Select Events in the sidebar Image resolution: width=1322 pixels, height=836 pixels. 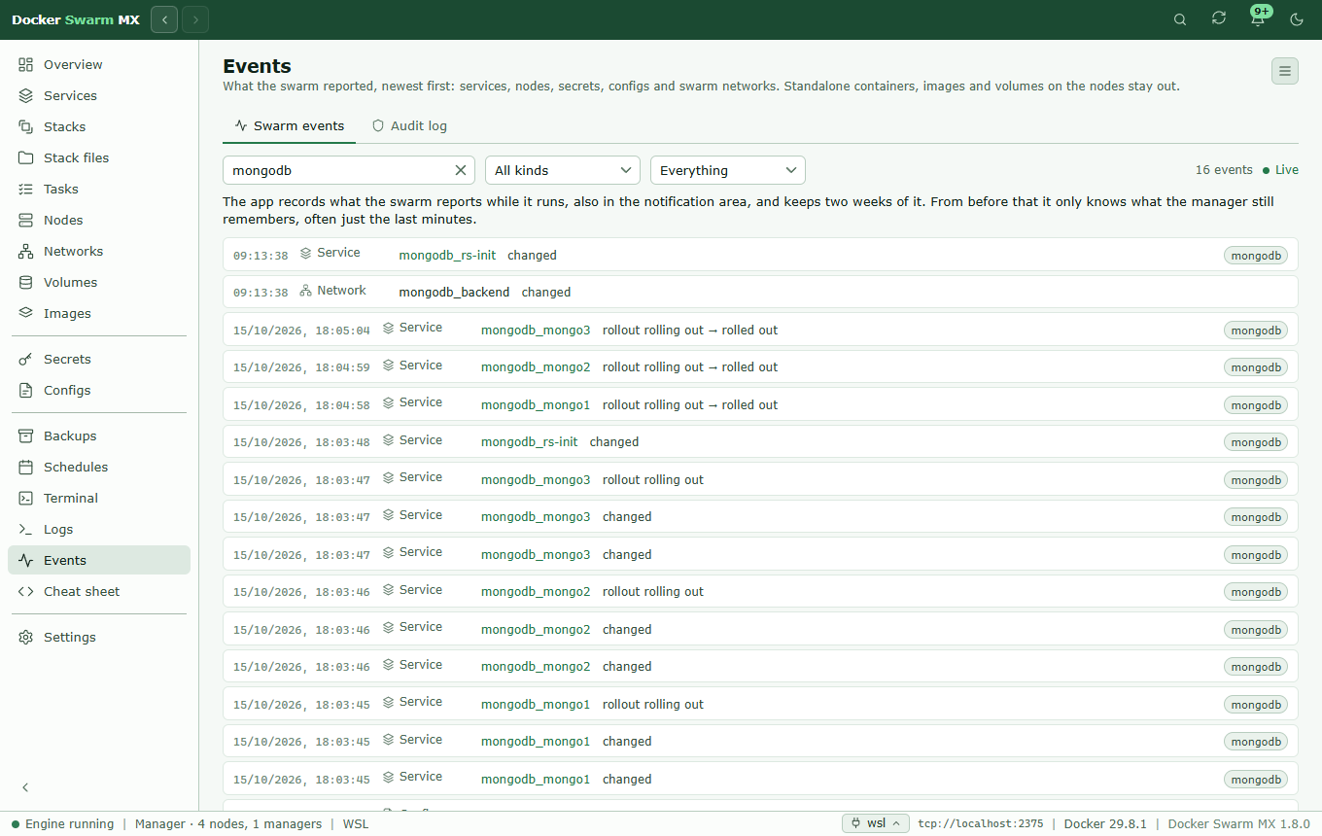pyautogui.click(x=99, y=560)
